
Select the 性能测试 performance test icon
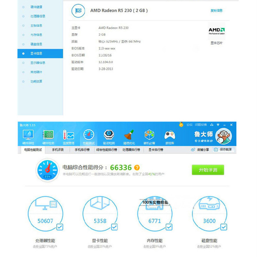(89, 137)
